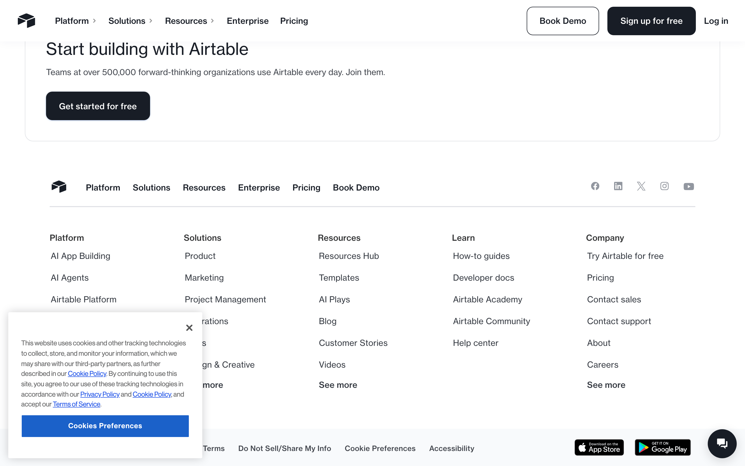Open the chat support bubble
This screenshot has width=745, height=466.
pyautogui.click(x=722, y=444)
